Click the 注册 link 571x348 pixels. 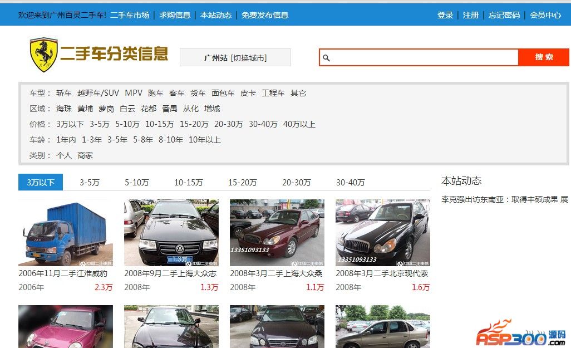tap(470, 15)
